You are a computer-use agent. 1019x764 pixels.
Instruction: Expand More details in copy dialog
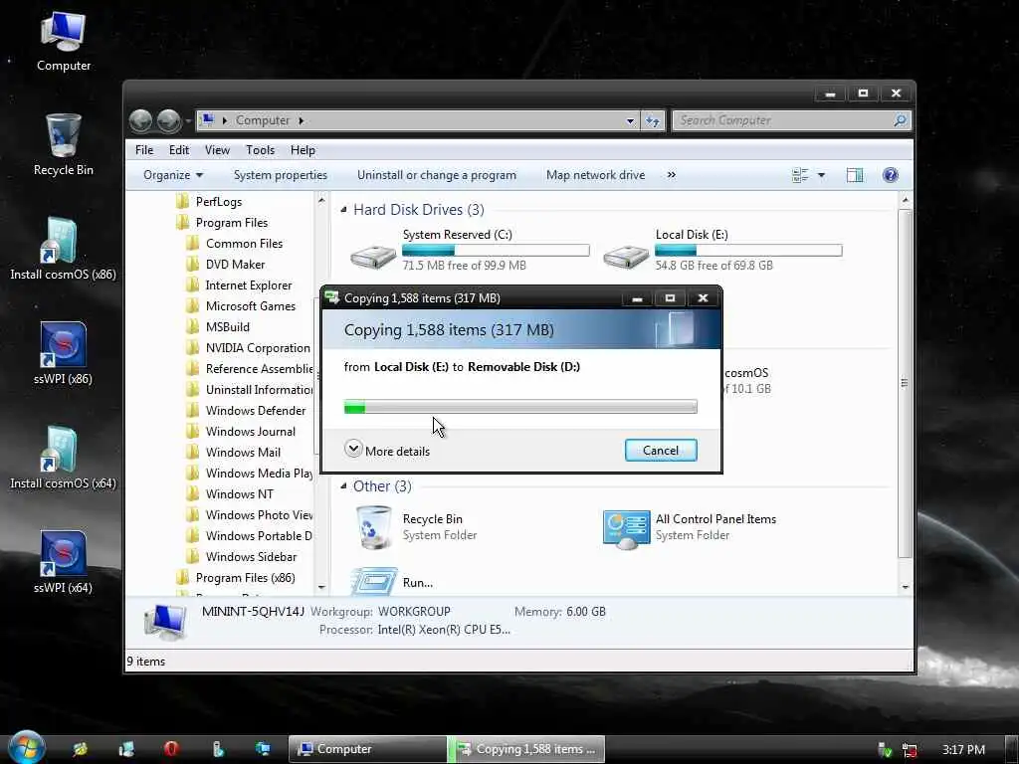click(x=387, y=450)
